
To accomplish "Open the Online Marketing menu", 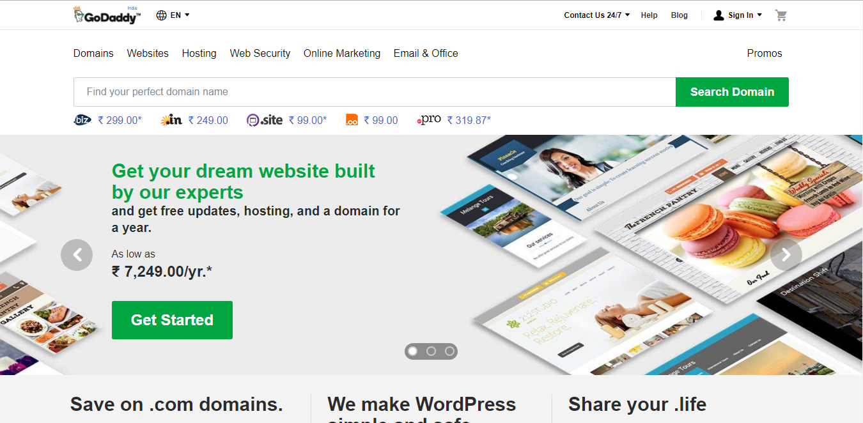I will point(342,54).
